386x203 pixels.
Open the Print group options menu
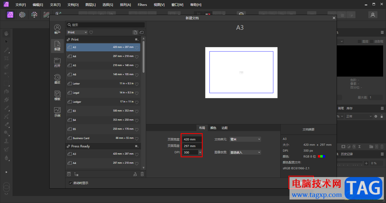click(137, 40)
